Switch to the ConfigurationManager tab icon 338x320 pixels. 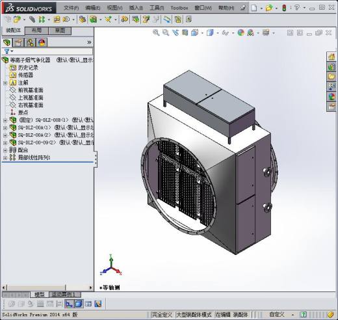click(x=30, y=42)
